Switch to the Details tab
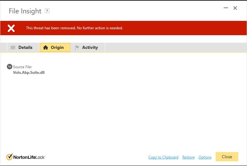This screenshot has height=166, width=247. point(25,48)
